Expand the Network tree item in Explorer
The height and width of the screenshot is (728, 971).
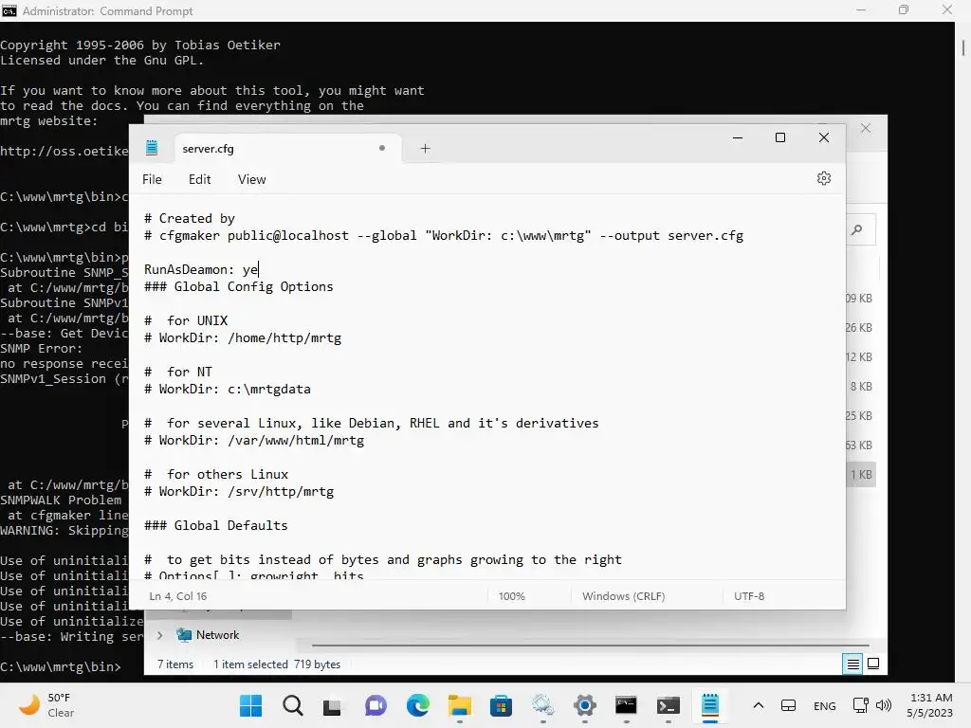pos(159,635)
